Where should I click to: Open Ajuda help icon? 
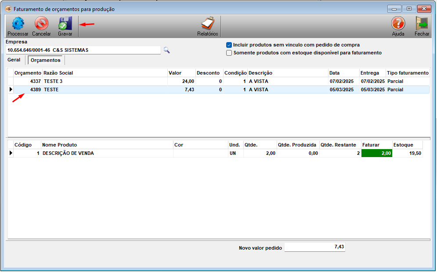(398, 24)
